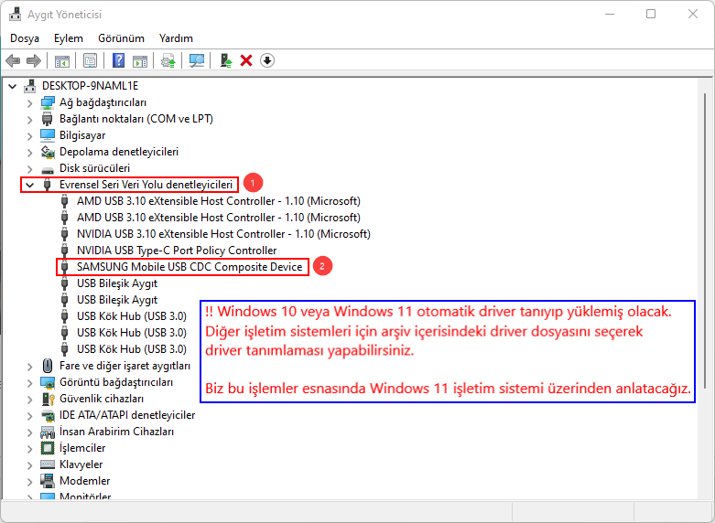This screenshot has height=523, width=715.
Task: Click the Bilgisayar monitor icon
Action: pos(48,135)
